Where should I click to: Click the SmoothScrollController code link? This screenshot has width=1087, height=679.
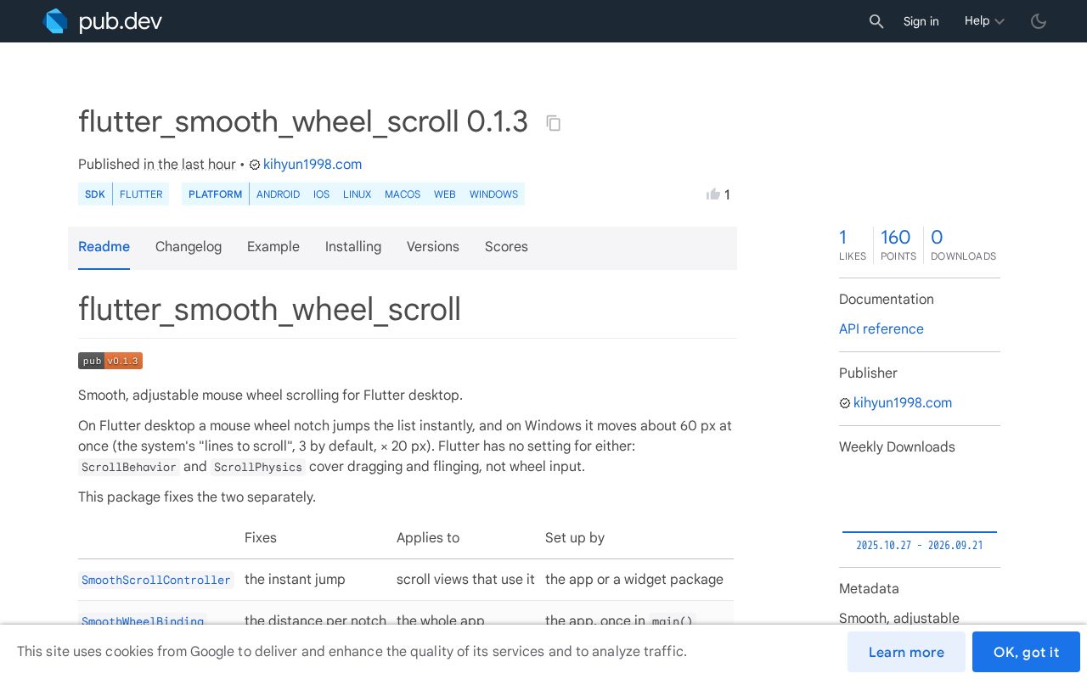156,581
